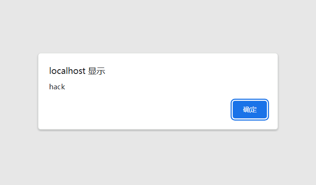The height and width of the screenshot is (185, 316).
Task: Click the focused OK (确定) button
Action: click(250, 109)
